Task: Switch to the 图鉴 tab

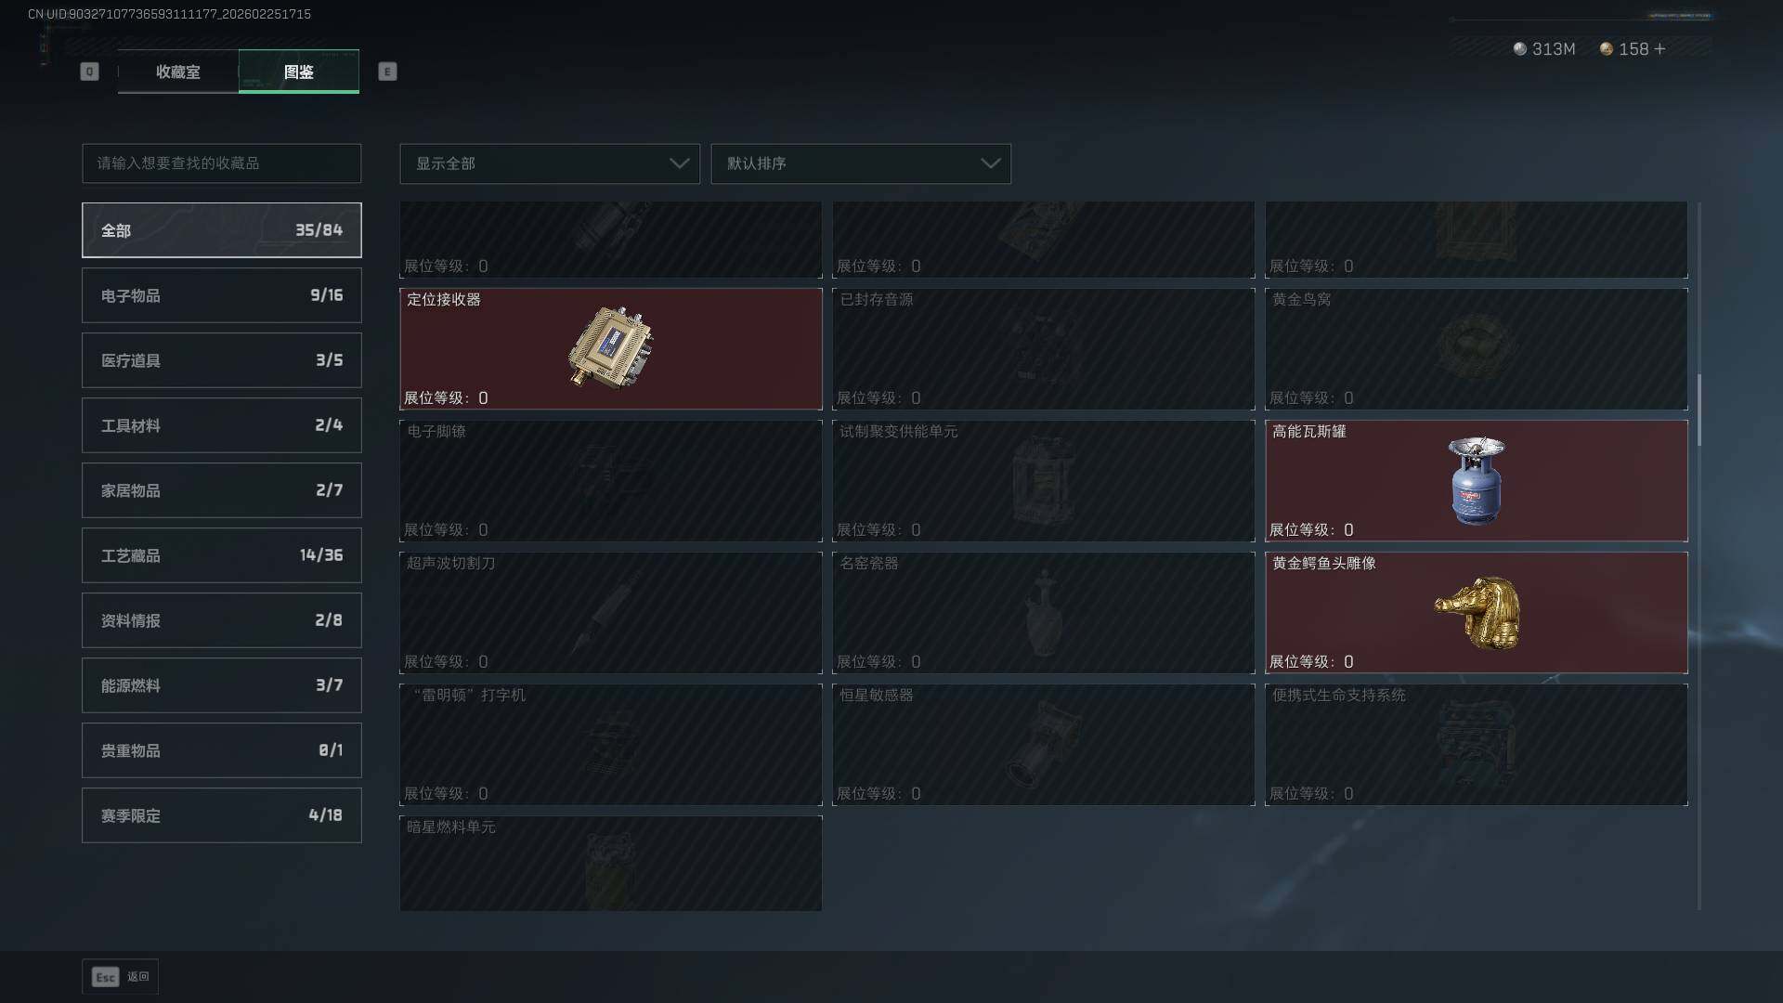Action: tap(299, 72)
